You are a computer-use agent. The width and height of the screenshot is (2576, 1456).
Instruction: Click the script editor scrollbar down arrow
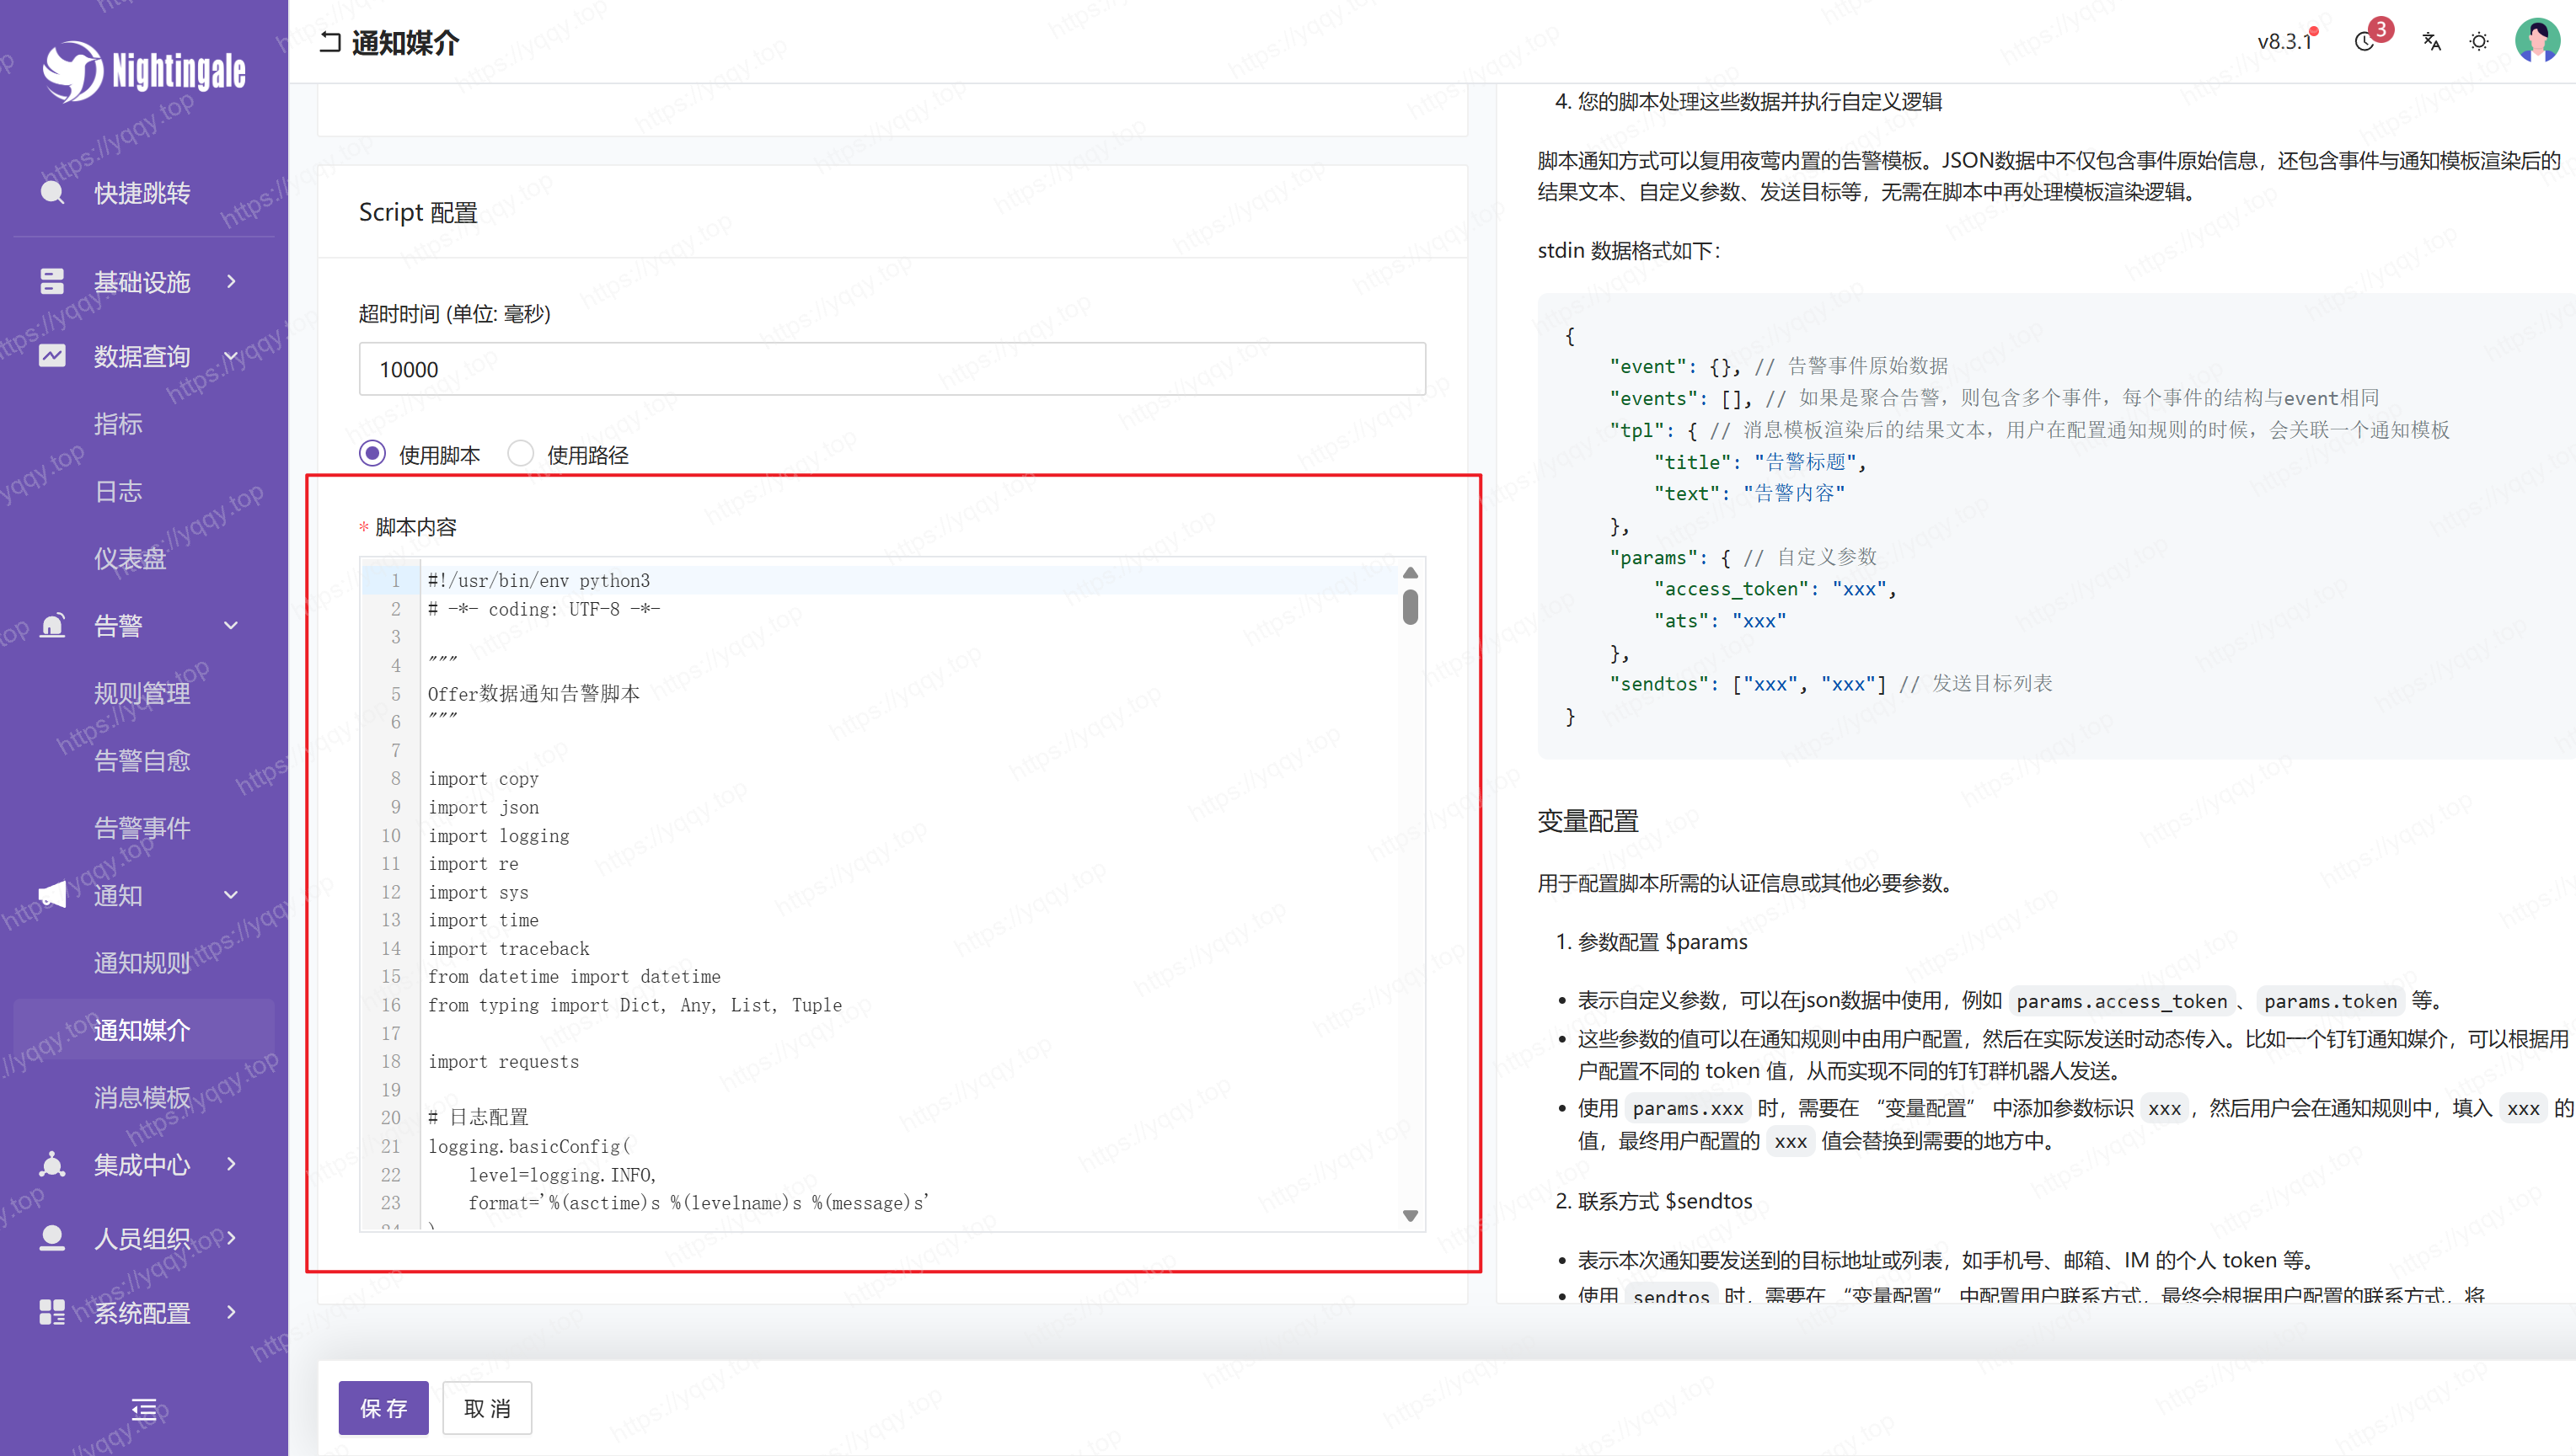tap(1411, 1215)
